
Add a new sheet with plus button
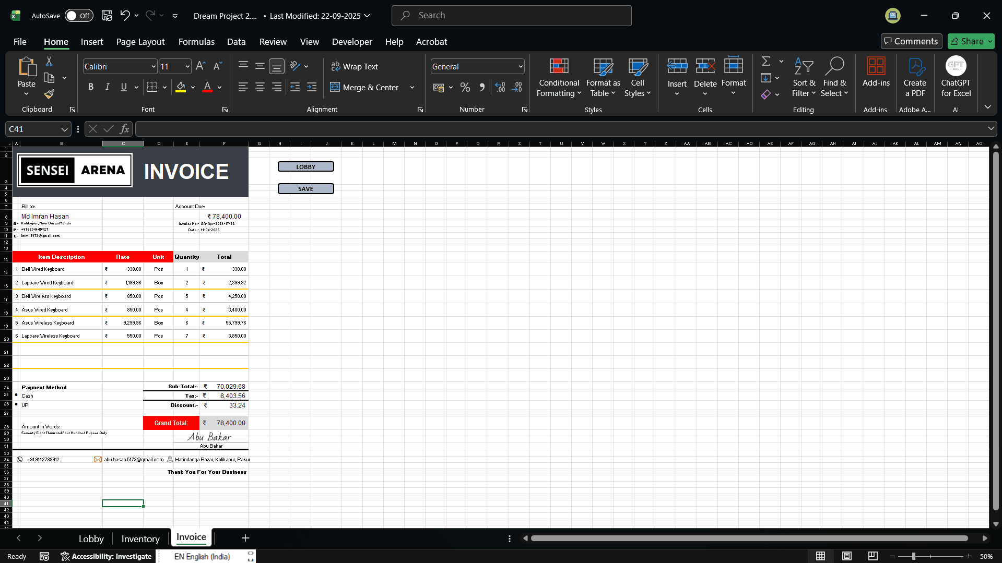coord(245,538)
